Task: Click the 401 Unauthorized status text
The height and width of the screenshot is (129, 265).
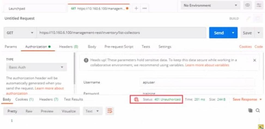Action: (x=167, y=99)
